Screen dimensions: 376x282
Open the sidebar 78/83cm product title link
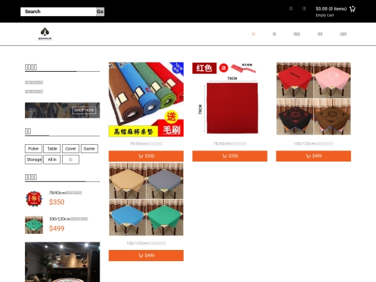pos(65,193)
